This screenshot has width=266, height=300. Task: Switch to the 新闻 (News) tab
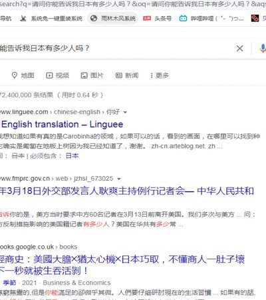[127, 75]
